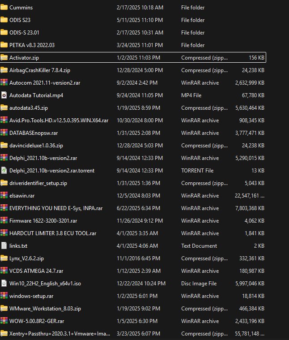Click the driveridentifier_setup.zip icon
Image resolution: width=289 pixels, height=340 pixels.
(x=4, y=183)
